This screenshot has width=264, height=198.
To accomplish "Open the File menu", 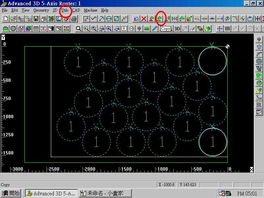I will (x=5, y=10).
